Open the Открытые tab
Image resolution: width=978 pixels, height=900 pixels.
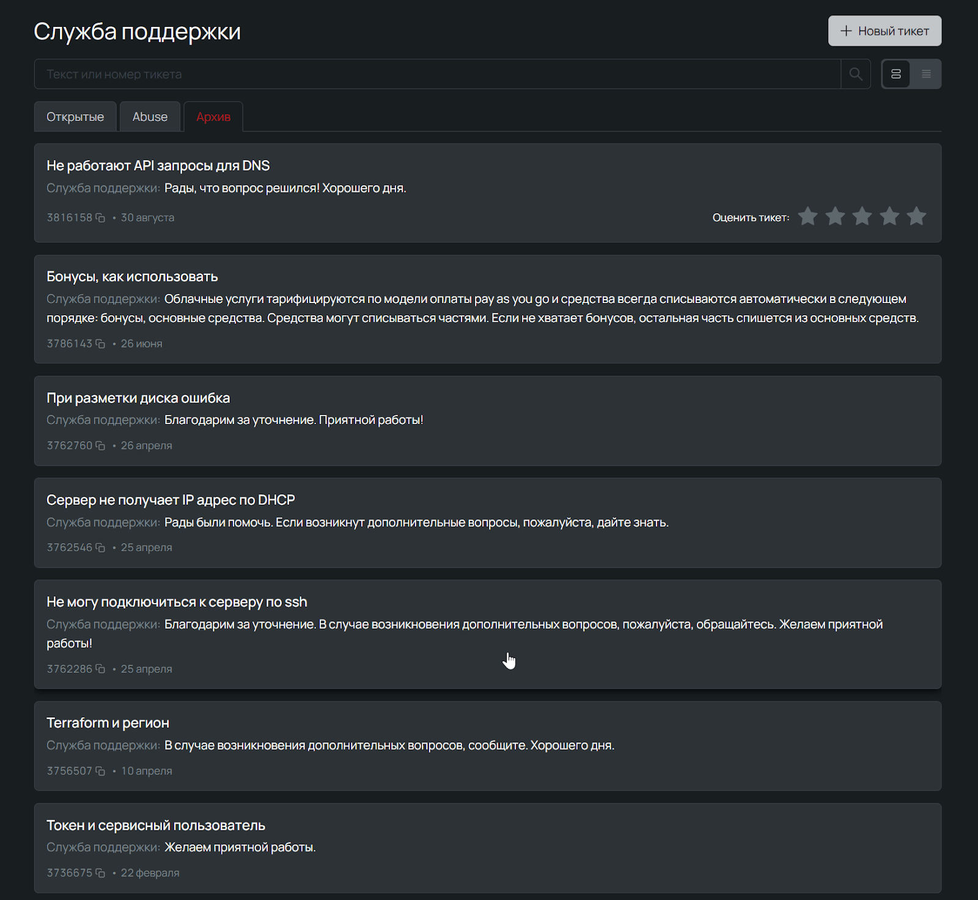pos(75,117)
